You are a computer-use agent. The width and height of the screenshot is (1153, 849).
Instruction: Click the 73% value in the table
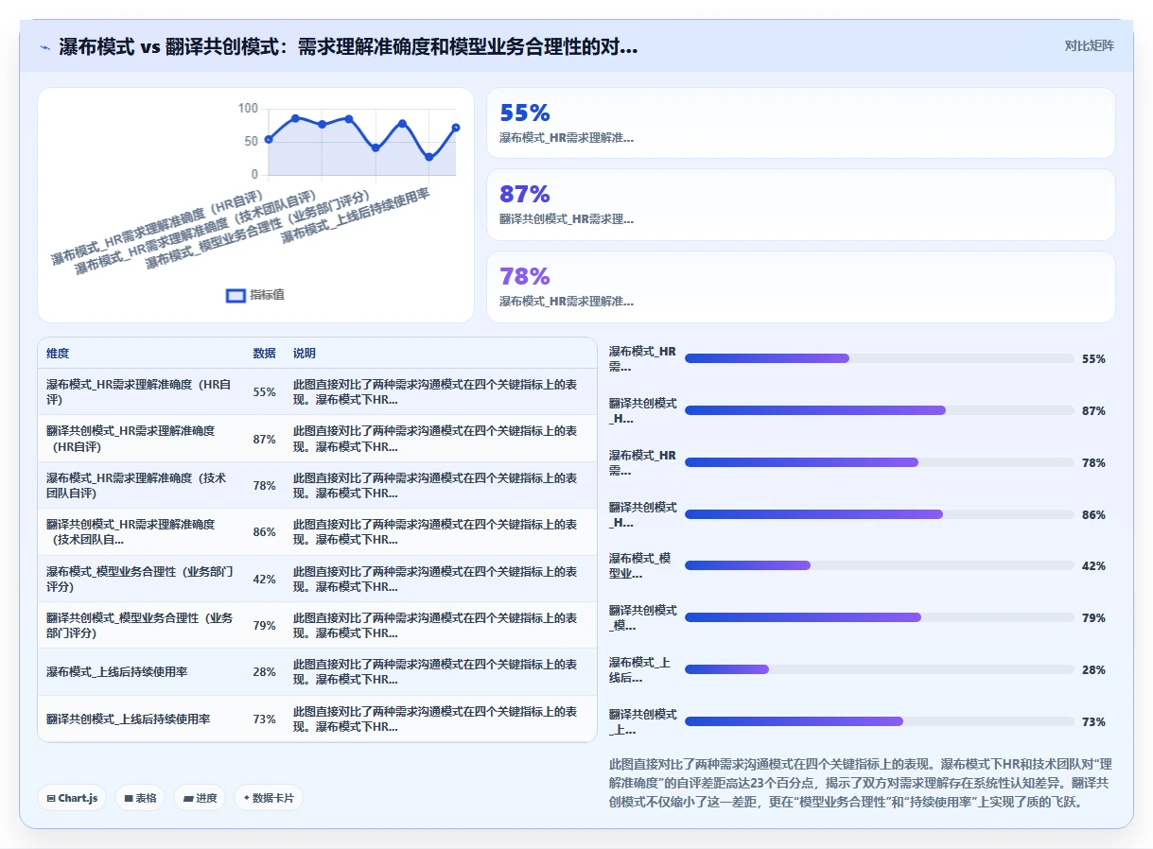click(264, 719)
